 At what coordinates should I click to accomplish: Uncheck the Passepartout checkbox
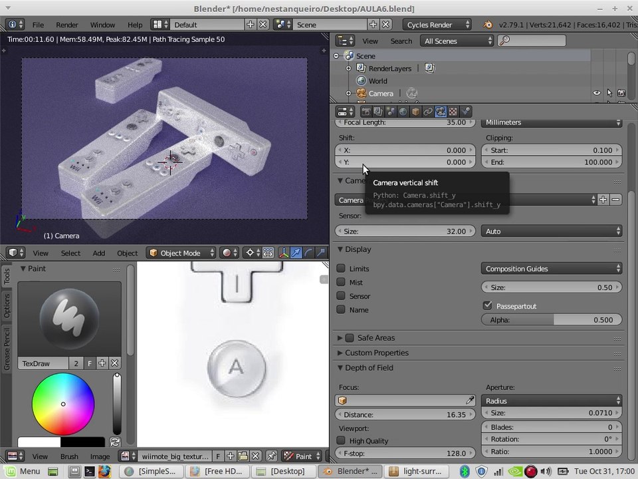click(x=487, y=305)
